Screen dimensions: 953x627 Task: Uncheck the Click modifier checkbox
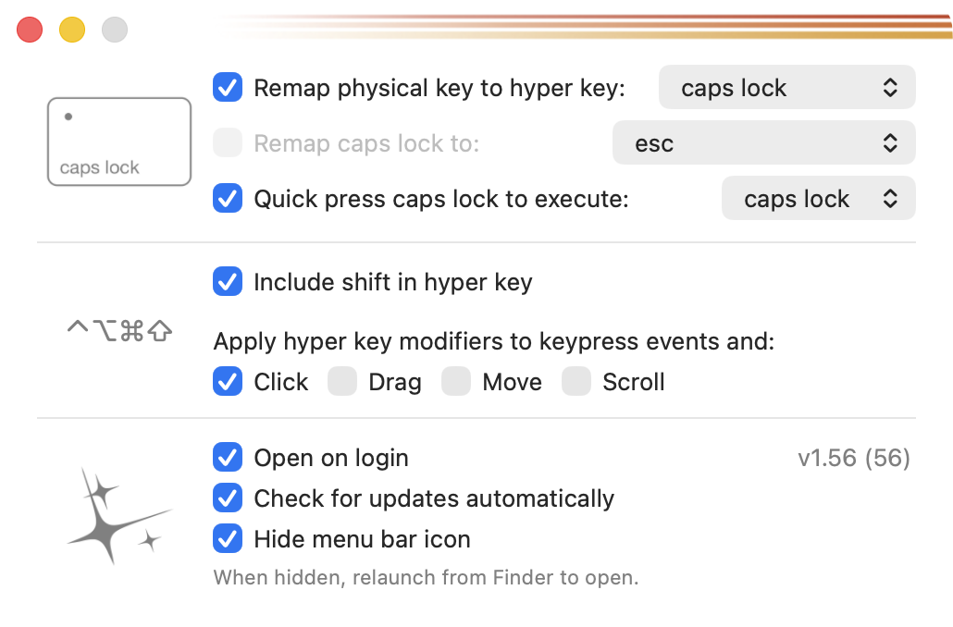228,382
